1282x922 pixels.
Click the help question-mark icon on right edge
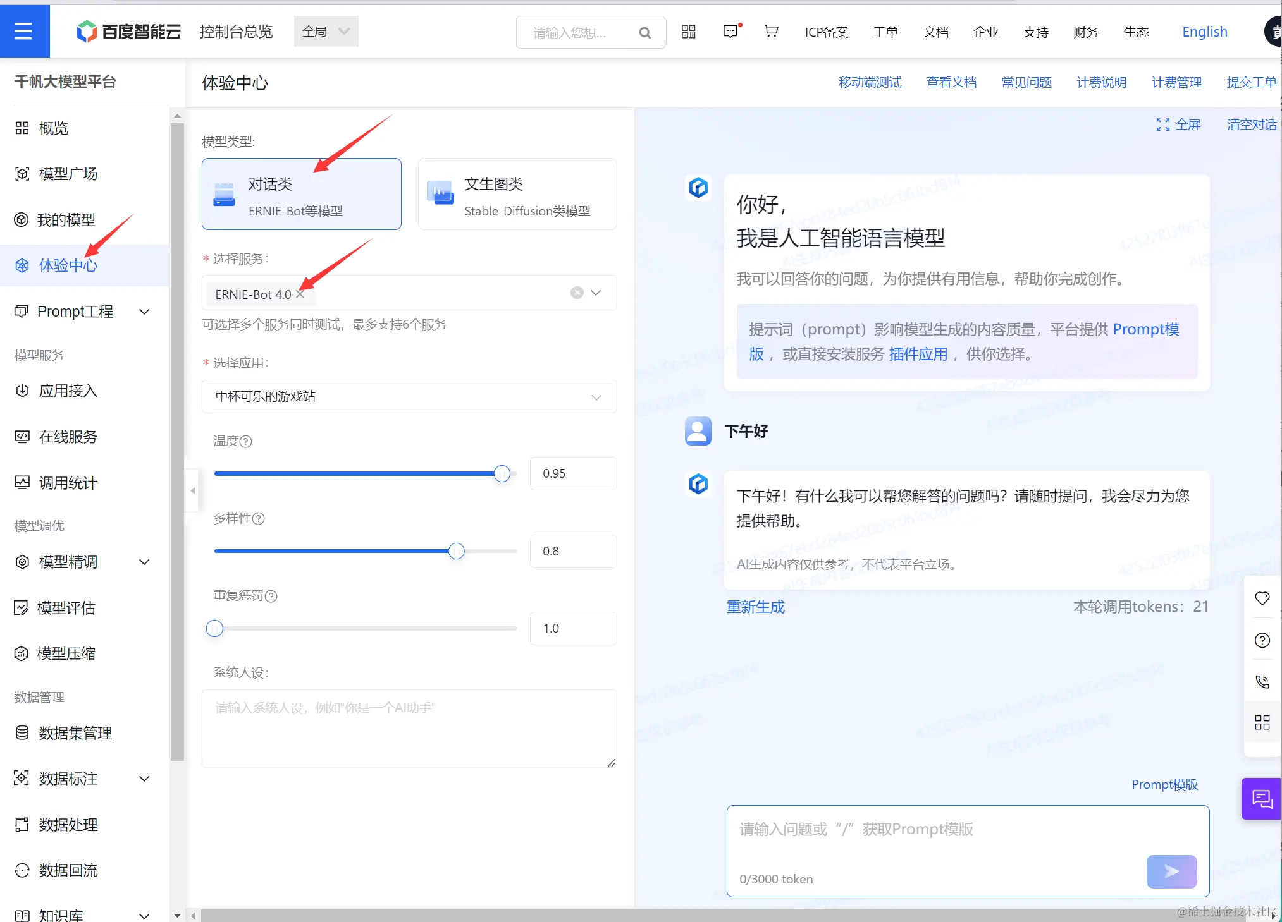(1262, 640)
